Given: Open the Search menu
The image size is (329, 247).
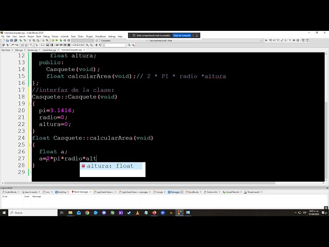Looking at the screenshot, I should 22,37.
